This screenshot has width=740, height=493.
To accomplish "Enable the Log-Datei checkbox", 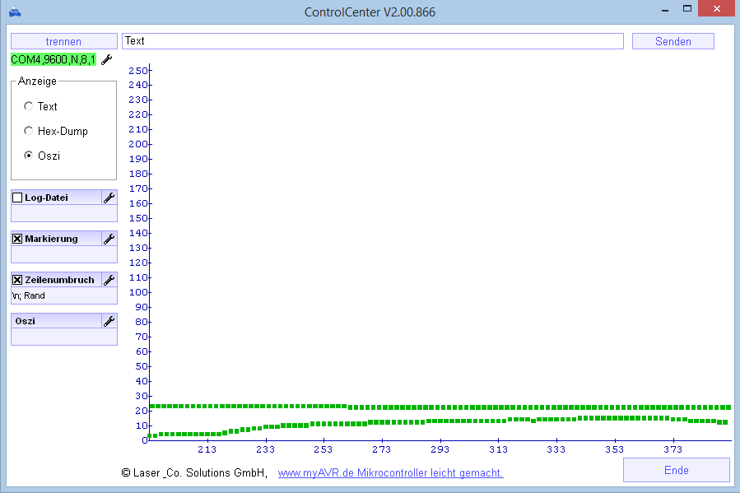I will pyautogui.click(x=17, y=198).
